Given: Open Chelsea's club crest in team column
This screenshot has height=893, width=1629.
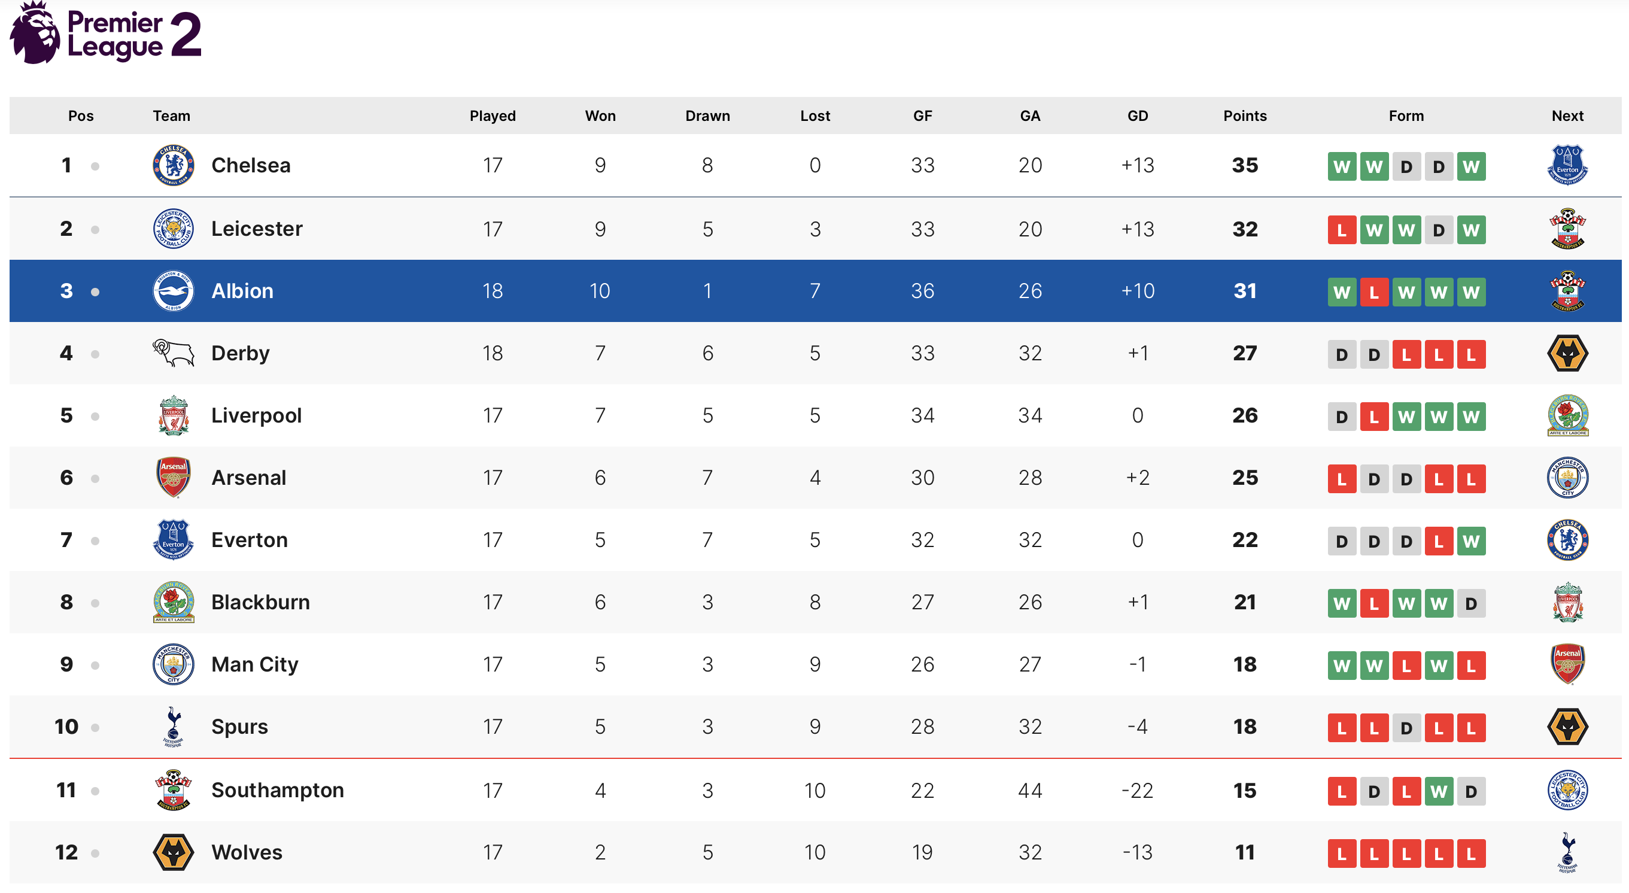Looking at the screenshot, I should [174, 166].
